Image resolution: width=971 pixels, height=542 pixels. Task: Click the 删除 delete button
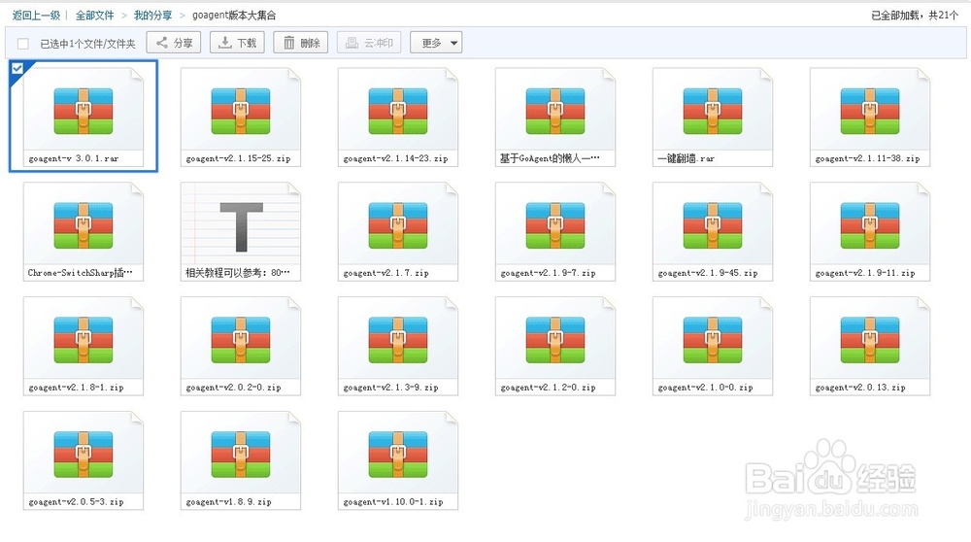(301, 43)
